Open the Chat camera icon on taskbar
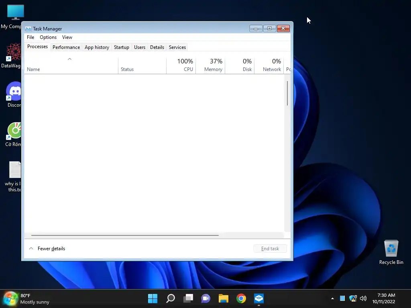This screenshot has height=308, width=411. pyautogui.click(x=206, y=298)
